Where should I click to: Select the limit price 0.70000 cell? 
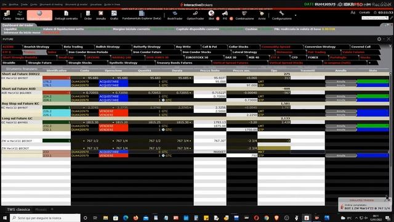pos(210,96)
